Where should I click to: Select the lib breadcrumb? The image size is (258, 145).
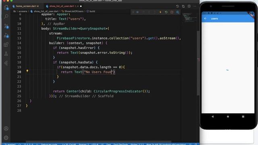(15, 11)
